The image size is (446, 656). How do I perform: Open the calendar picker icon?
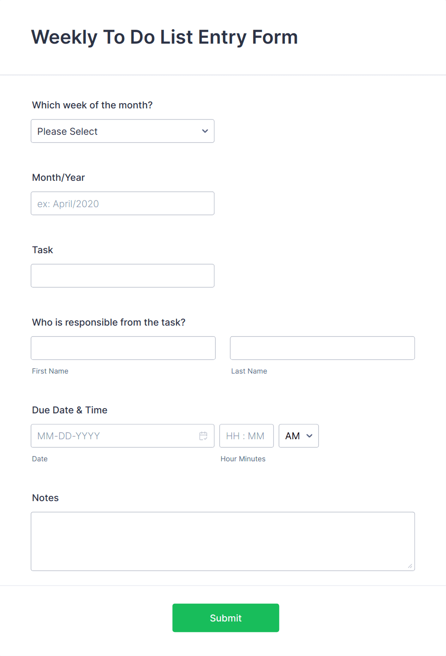coord(203,436)
